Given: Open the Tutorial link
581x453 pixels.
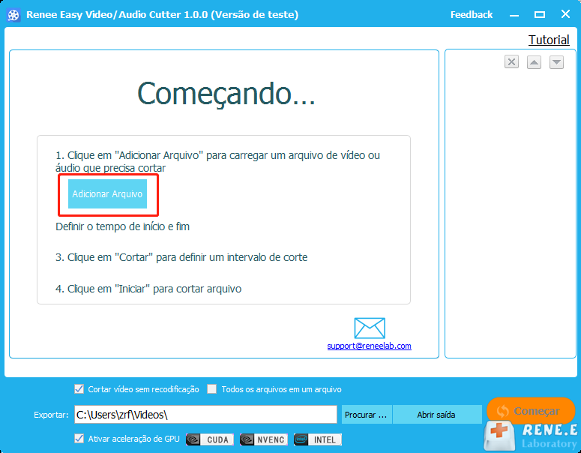Looking at the screenshot, I should (549, 40).
